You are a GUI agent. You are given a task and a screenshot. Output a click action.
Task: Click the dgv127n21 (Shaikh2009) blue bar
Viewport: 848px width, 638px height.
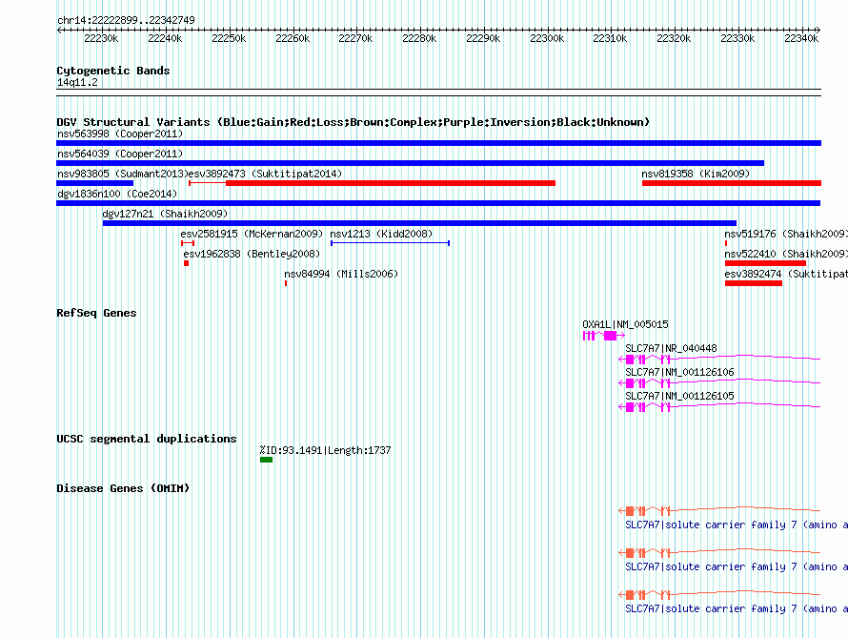coord(419,223)
